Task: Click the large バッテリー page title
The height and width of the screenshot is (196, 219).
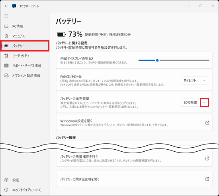Action: [68, 21]
